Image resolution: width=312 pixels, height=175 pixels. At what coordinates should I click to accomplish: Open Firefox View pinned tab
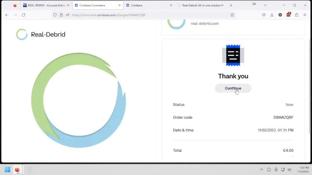pyautogui.click(x=15, y=5)
